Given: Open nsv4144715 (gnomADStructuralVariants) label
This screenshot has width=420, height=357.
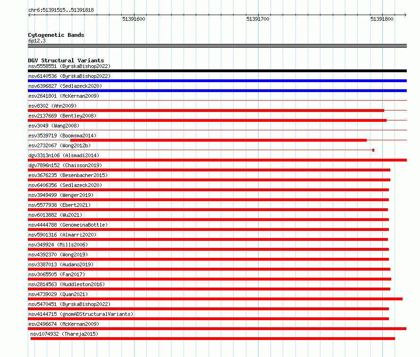Looking at the screenshot, I should pos(81,314).
